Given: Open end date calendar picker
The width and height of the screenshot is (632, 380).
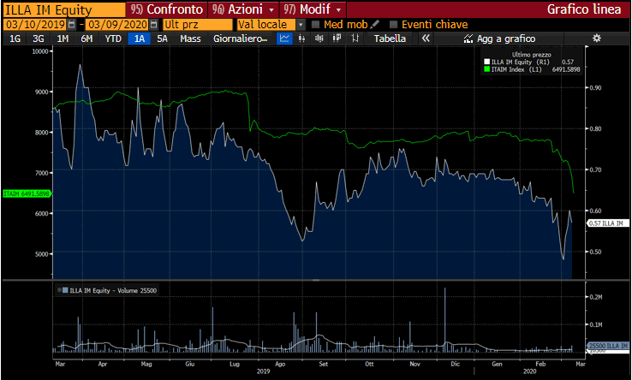Looking at the screenshot, I should click(x=155, y=25).
